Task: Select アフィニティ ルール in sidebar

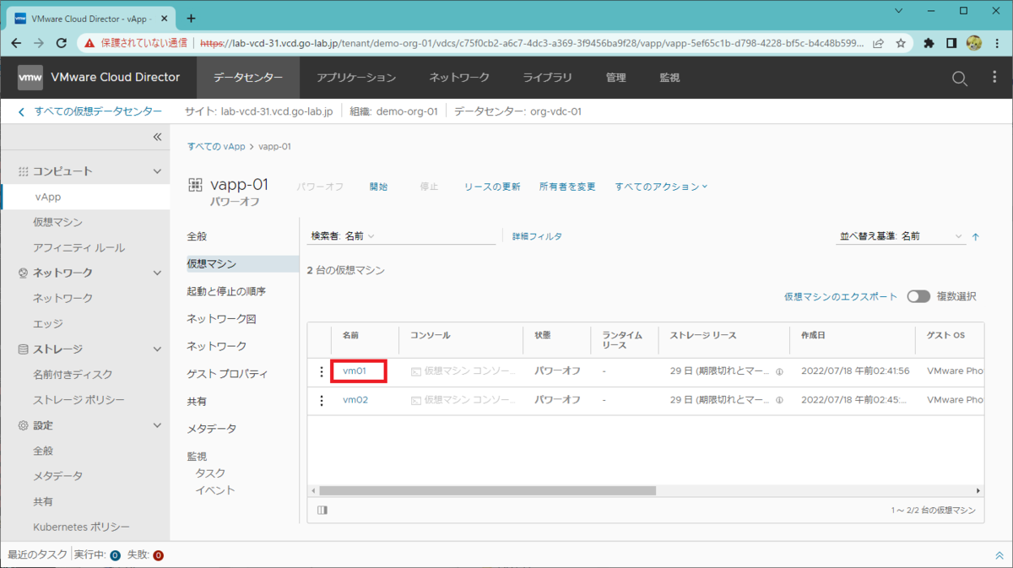Action: point(79,247)
